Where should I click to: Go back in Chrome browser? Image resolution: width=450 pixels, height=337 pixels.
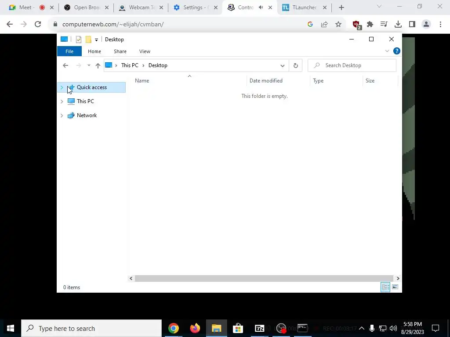tap(10, 25)
